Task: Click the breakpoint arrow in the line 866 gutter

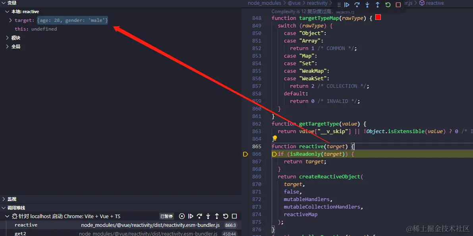Action: (x=245, y=154)
